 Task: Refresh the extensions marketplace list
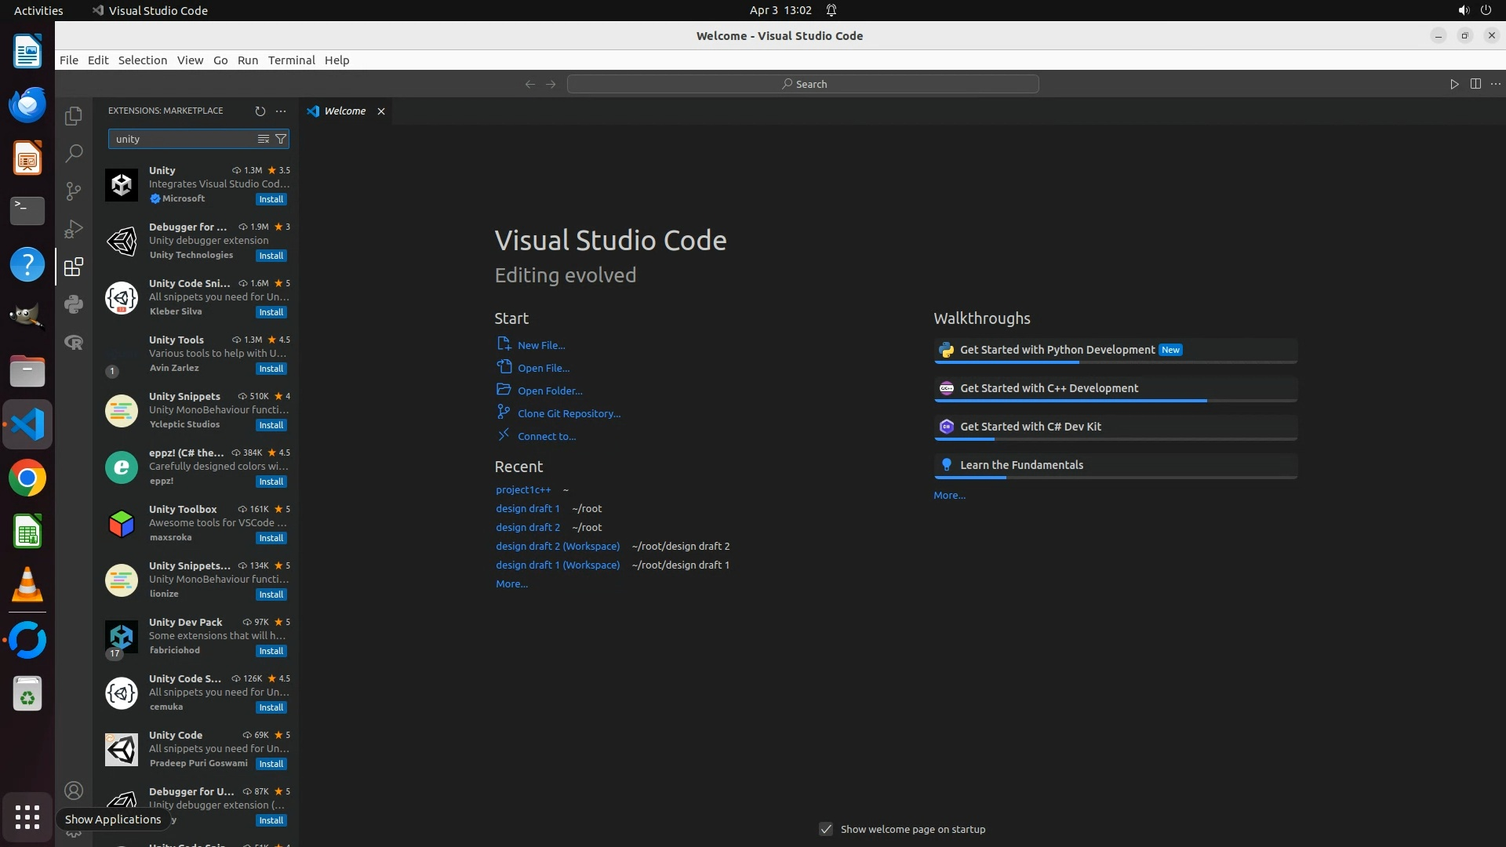click(x=260, y=111)
